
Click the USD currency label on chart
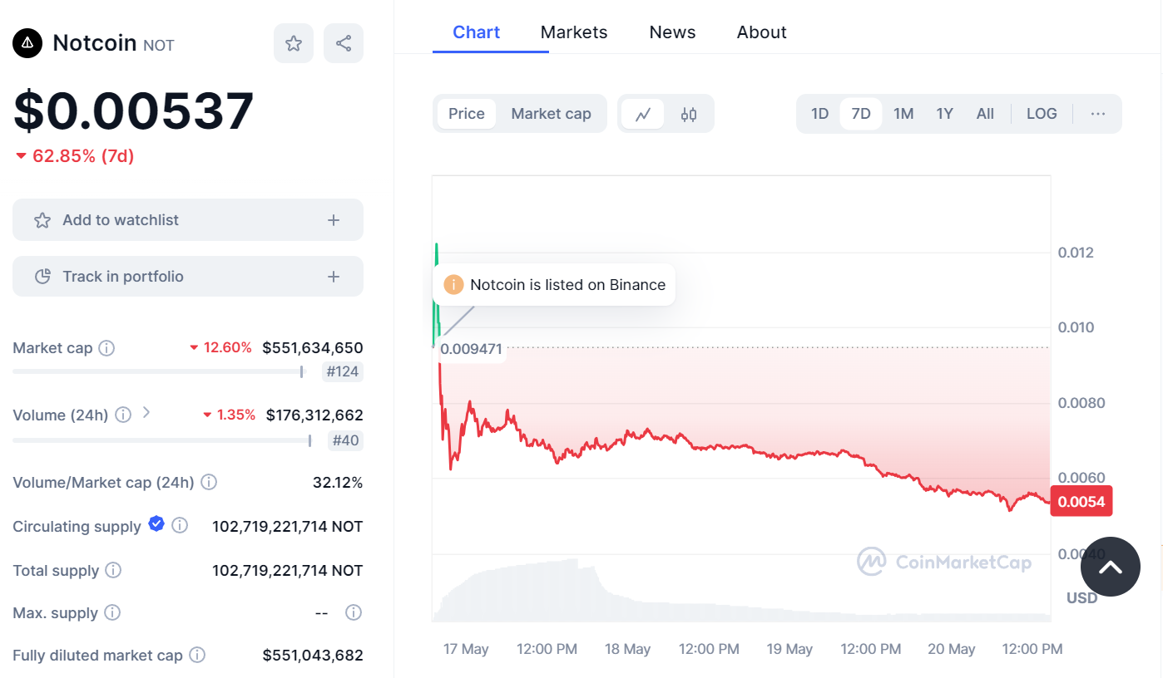(x=1082, y=597)
